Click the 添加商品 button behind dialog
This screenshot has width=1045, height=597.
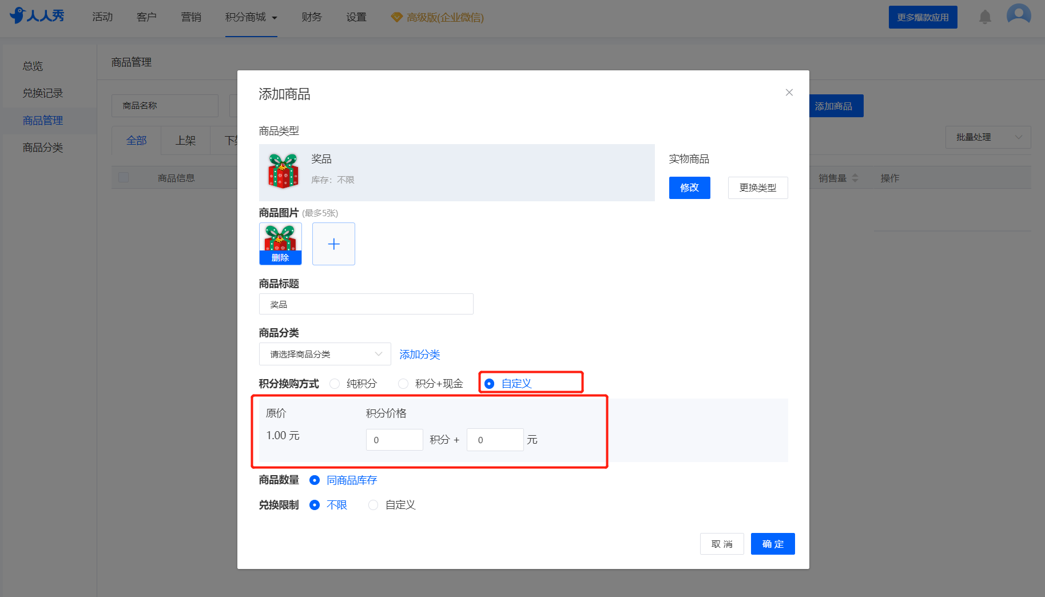(835, 106)
